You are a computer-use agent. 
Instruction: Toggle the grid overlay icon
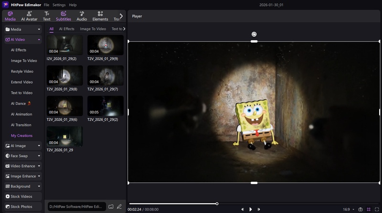tap(369, 209)
